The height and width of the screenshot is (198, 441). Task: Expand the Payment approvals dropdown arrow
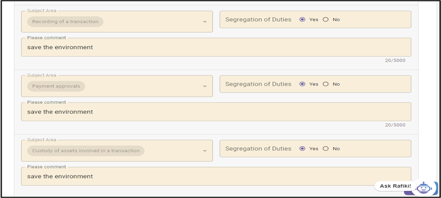tap(205, 87)
